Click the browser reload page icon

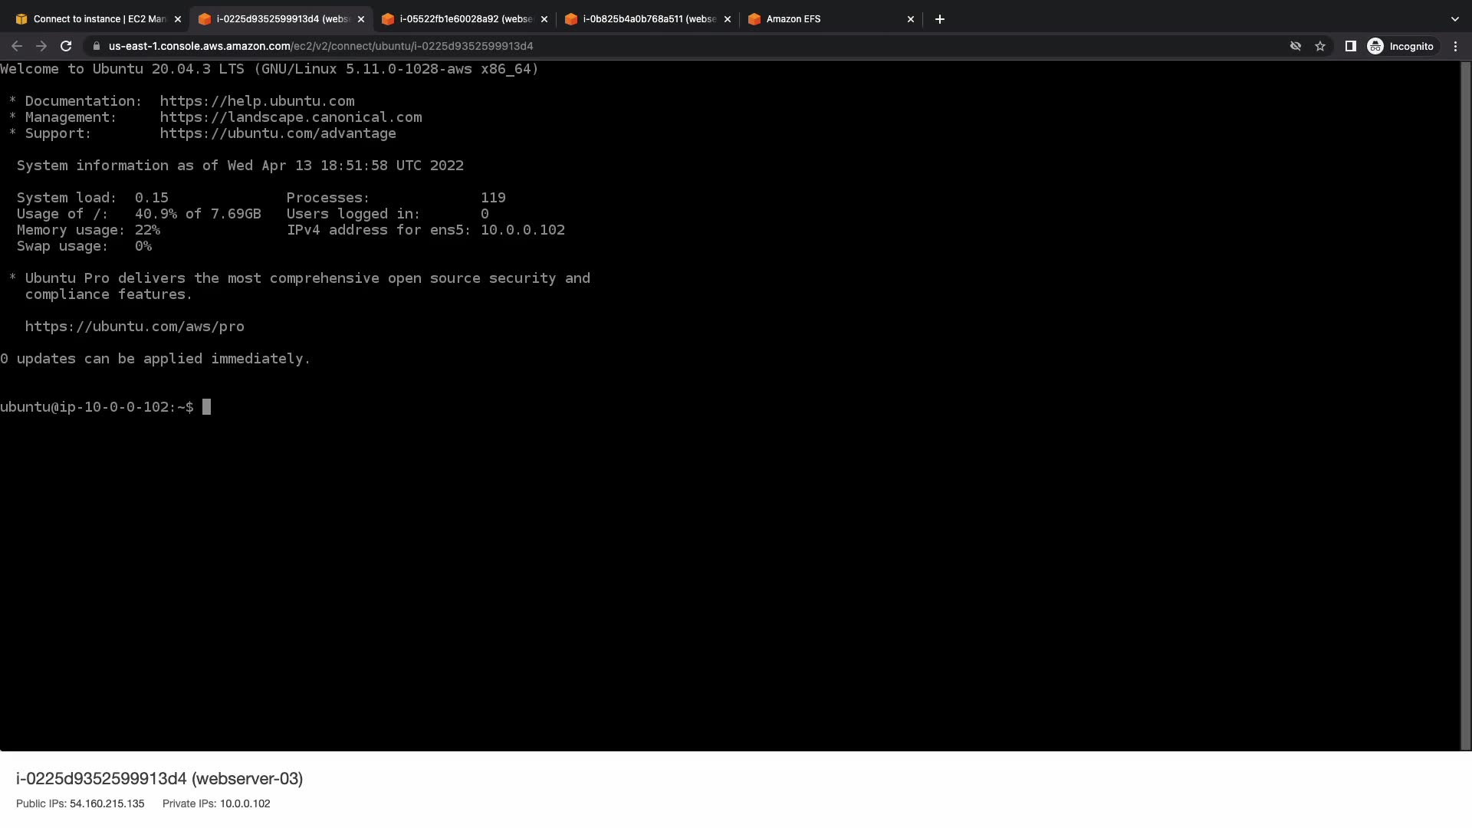pyautogui.click(x=66, y=46)
